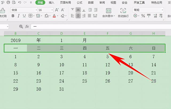Viewport: 171px width, 109px height.
Task: Apply currency format icon
Action: (135, 16)
